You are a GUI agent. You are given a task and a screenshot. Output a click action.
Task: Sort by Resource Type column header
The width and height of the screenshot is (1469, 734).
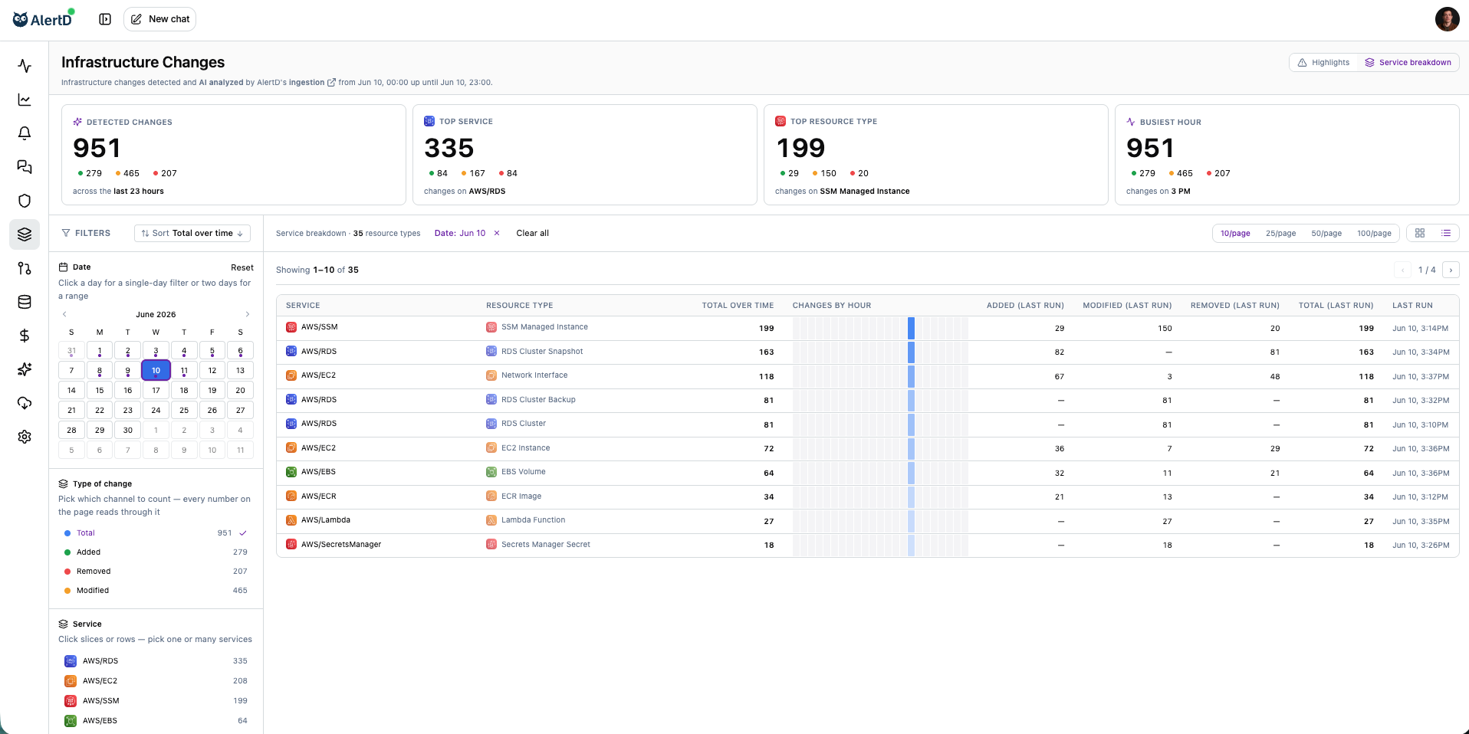(x=519, y=306)
